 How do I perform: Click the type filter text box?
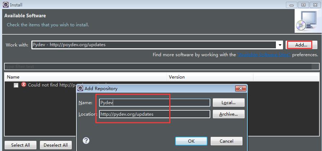tap(162, 67)
